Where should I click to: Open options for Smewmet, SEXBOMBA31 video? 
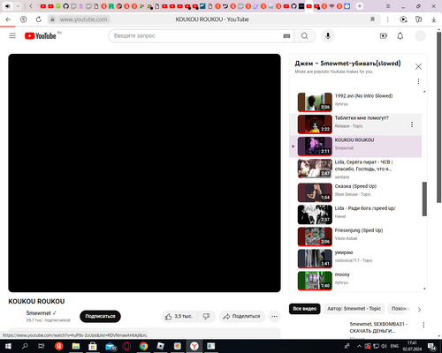pos(423,325)
